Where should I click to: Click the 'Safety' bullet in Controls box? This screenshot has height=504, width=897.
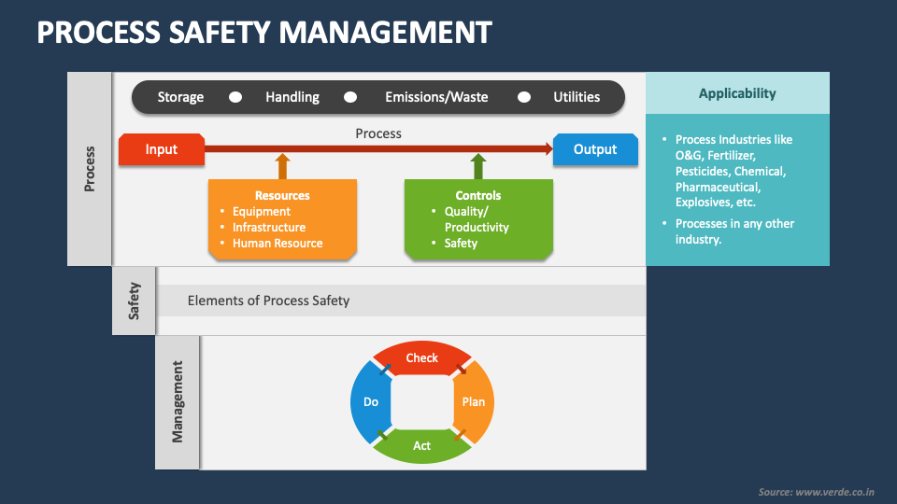click(x=461, y=244)
